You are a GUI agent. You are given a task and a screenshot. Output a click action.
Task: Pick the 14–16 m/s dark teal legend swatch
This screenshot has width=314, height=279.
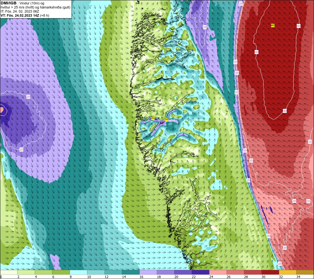tap(131, 272)
